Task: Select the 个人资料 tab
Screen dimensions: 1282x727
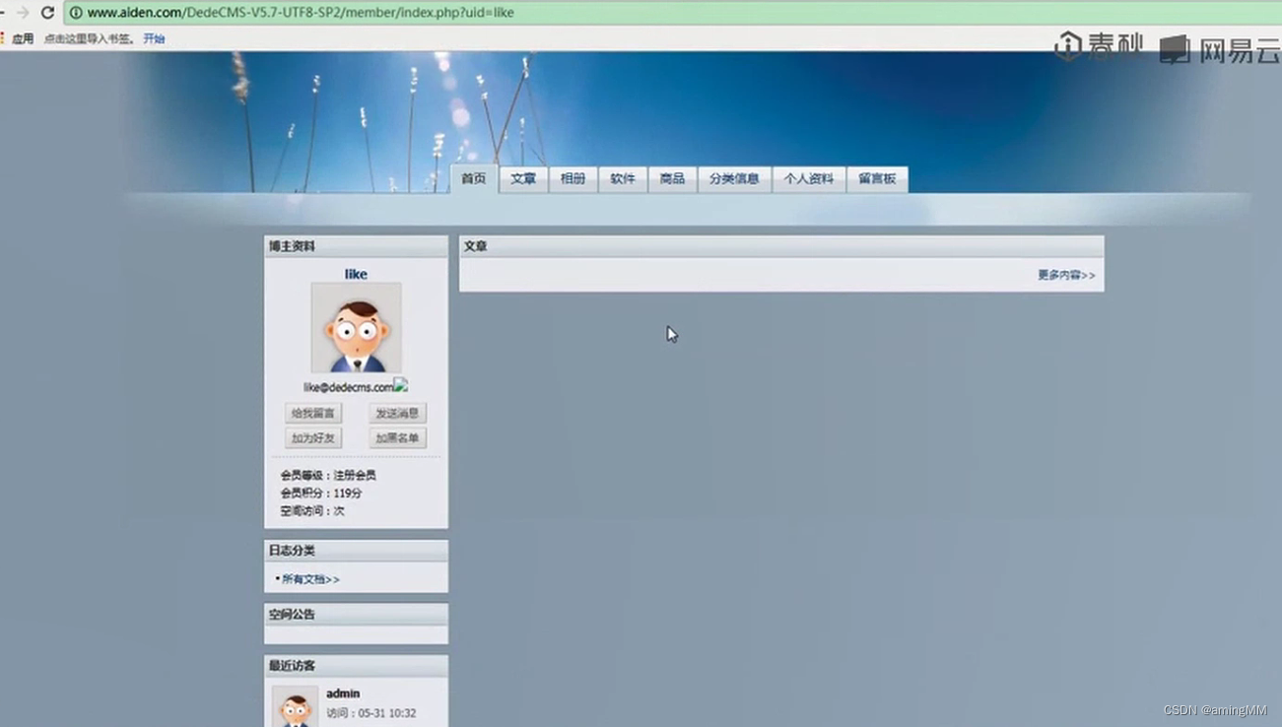Action: 808,178
